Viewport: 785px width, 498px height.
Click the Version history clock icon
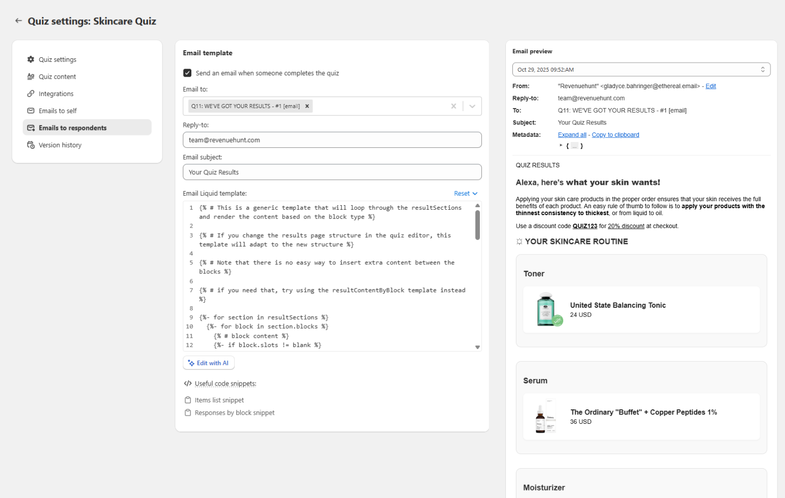point(31,145)
